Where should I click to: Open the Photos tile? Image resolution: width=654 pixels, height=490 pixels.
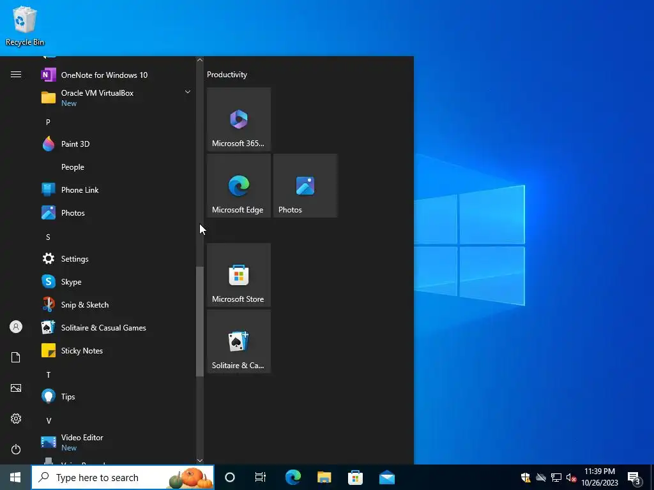click(305, 186)
